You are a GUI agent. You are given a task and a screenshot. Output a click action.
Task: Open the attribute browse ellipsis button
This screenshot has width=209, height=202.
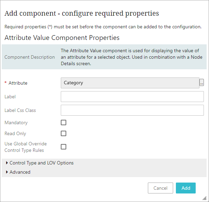pos(201,83)
